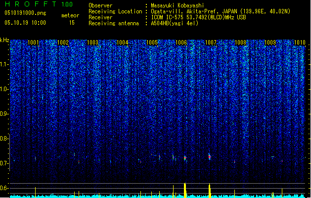Click the filename 0510191000.png
Screen dimensions: 311x198
(x=25, y=13)
